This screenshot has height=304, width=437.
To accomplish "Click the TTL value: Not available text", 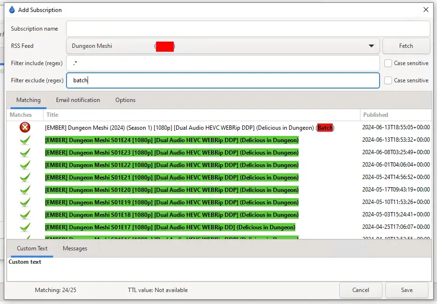I will [158, 290].
